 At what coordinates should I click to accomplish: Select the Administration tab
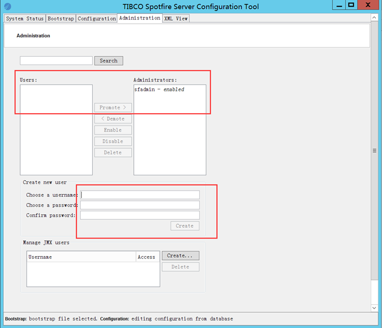140,18
